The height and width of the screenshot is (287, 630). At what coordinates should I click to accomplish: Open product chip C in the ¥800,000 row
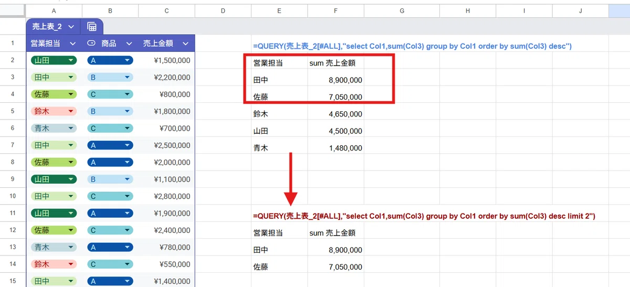click(110, 94)
